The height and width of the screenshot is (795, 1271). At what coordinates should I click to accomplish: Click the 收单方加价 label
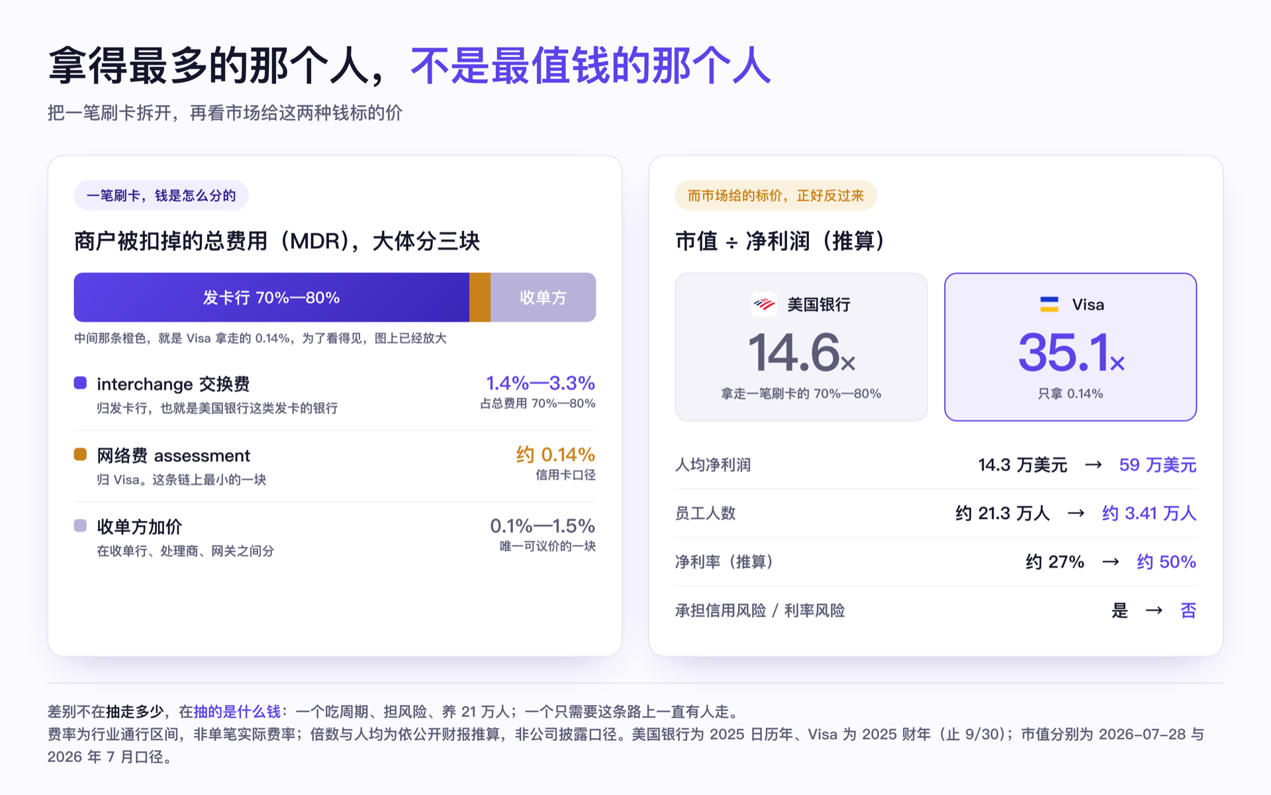(139, 527)
